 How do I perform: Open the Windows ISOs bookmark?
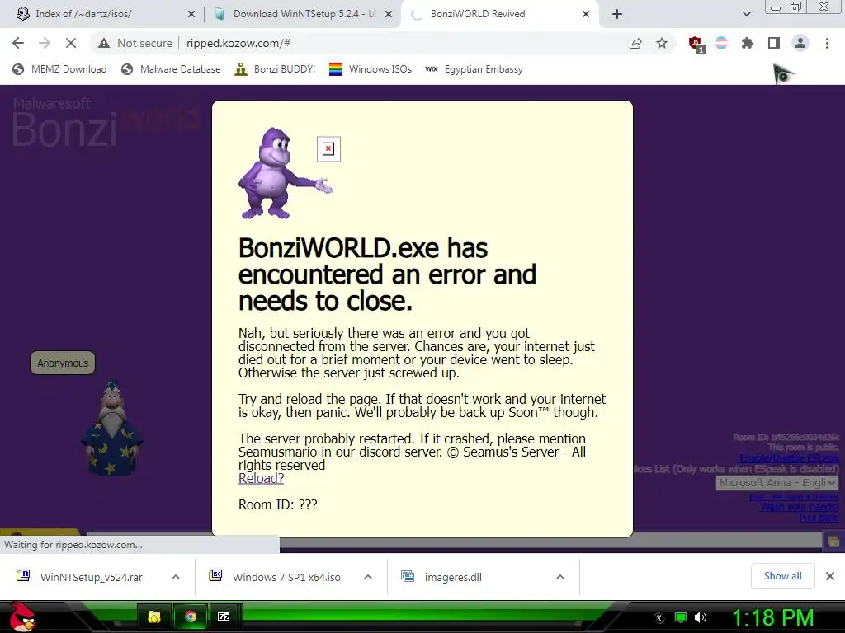371,69
